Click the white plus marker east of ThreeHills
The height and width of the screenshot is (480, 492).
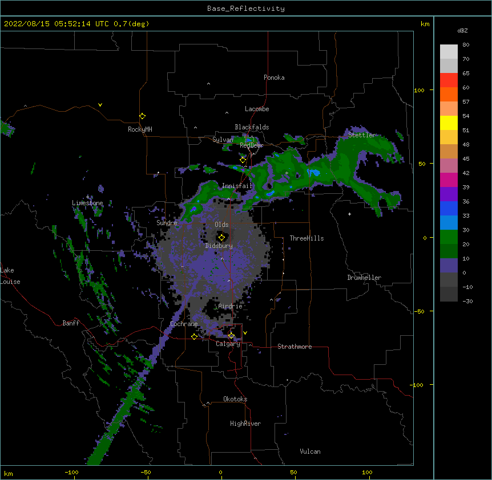tap(349, 214)
